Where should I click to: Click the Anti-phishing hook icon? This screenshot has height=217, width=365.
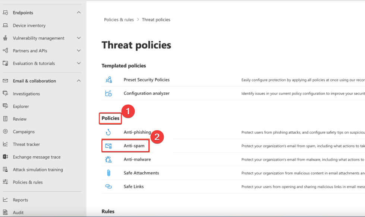[x=108, y=132]
